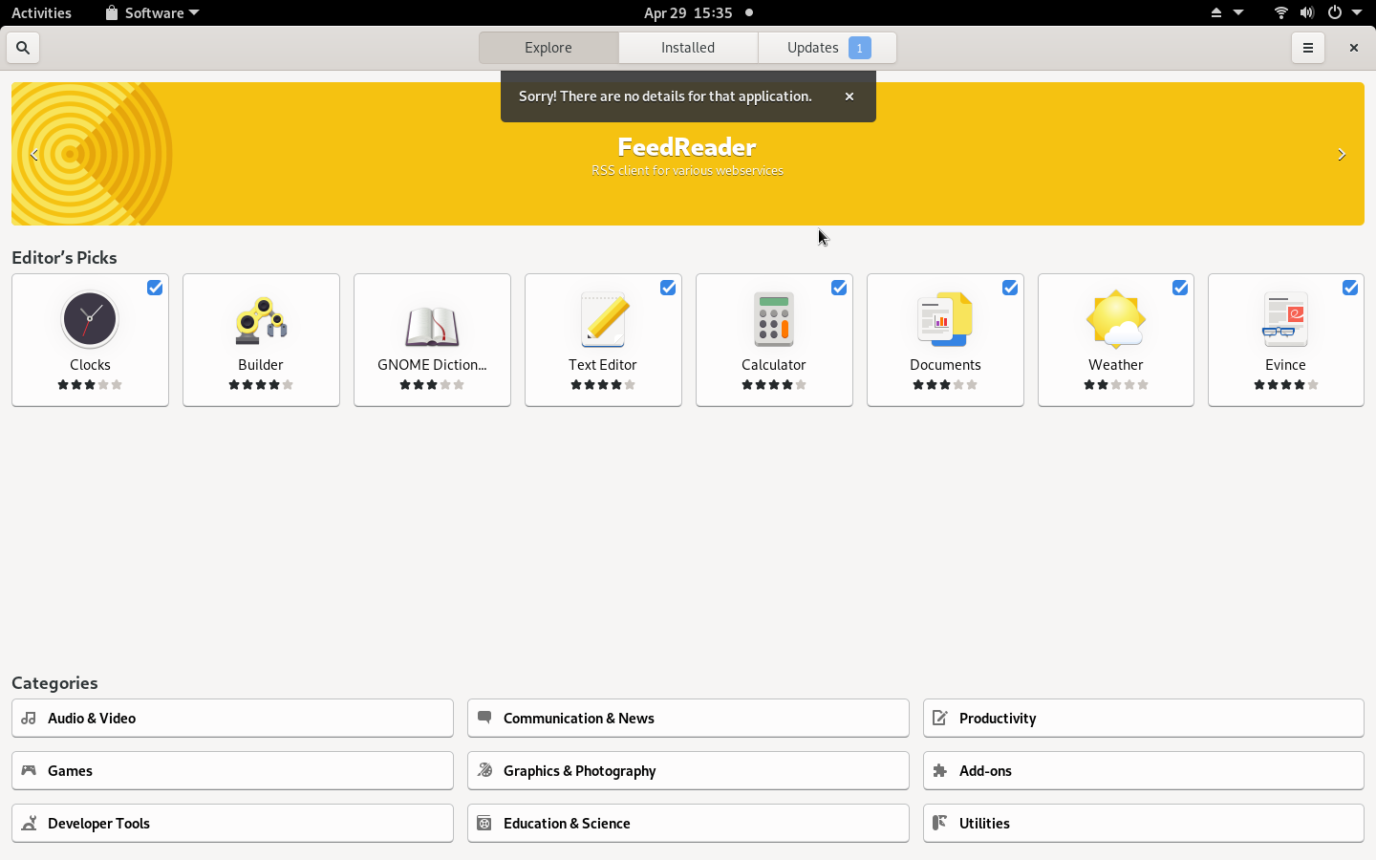This screenshot has width=1376, height=860.
Task: Open the Wi-Fi status icon
Action: (1280, 12)
